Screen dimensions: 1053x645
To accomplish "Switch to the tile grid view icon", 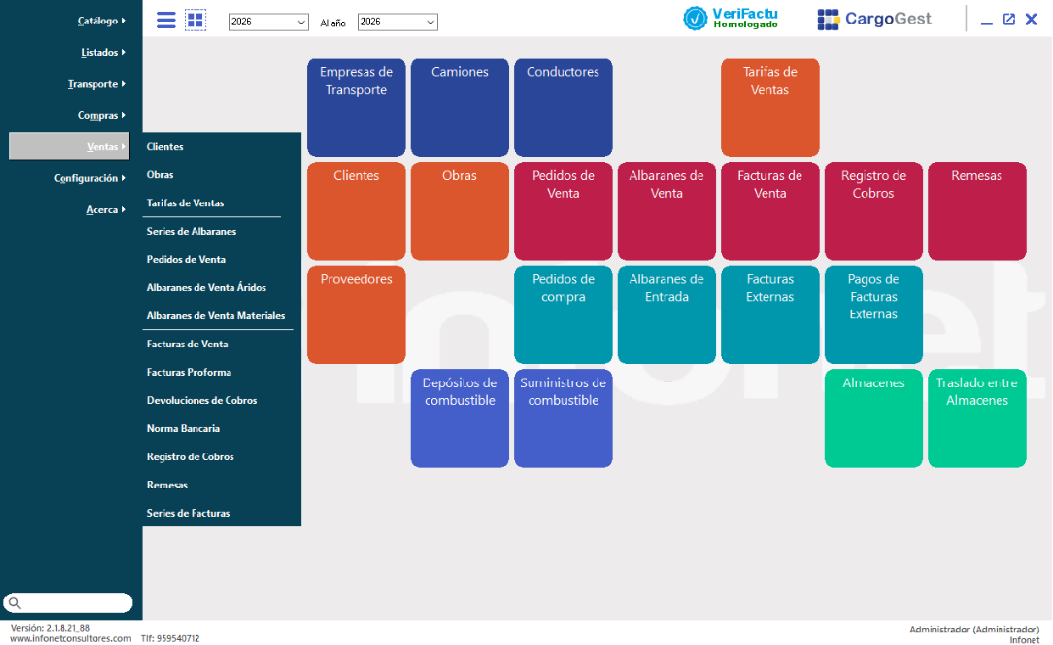I will coord(196,20).
